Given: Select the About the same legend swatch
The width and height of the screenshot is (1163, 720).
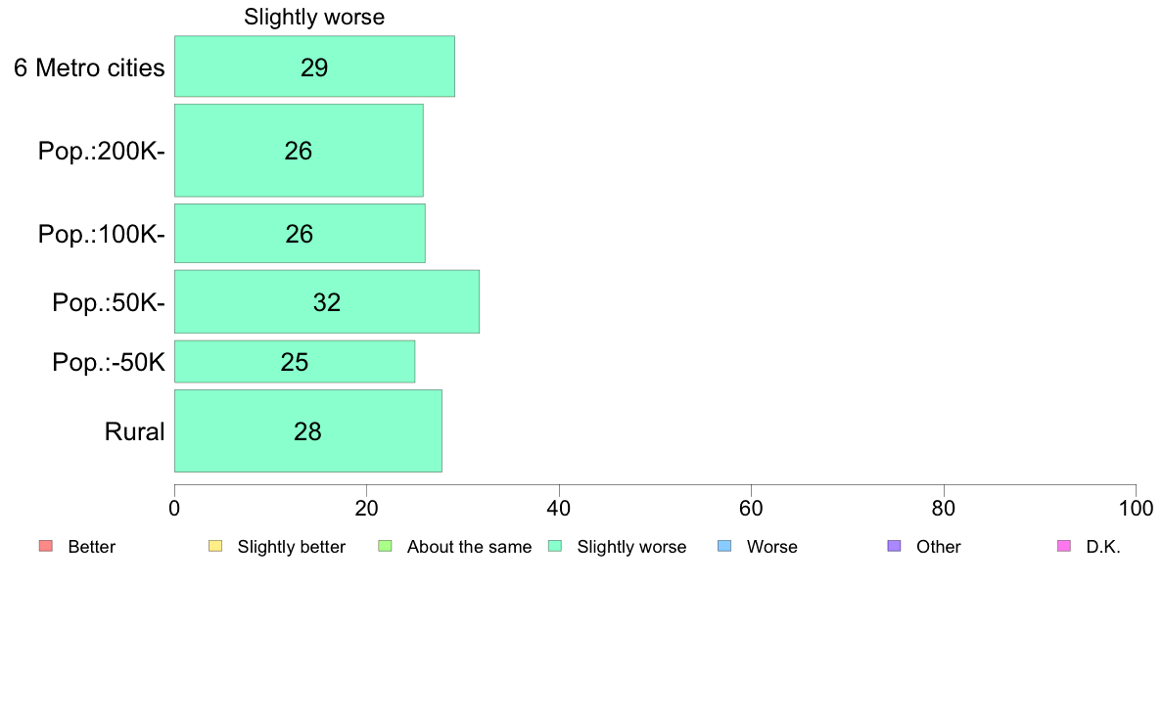Looking at the screenshot, I should click(385, 547).
